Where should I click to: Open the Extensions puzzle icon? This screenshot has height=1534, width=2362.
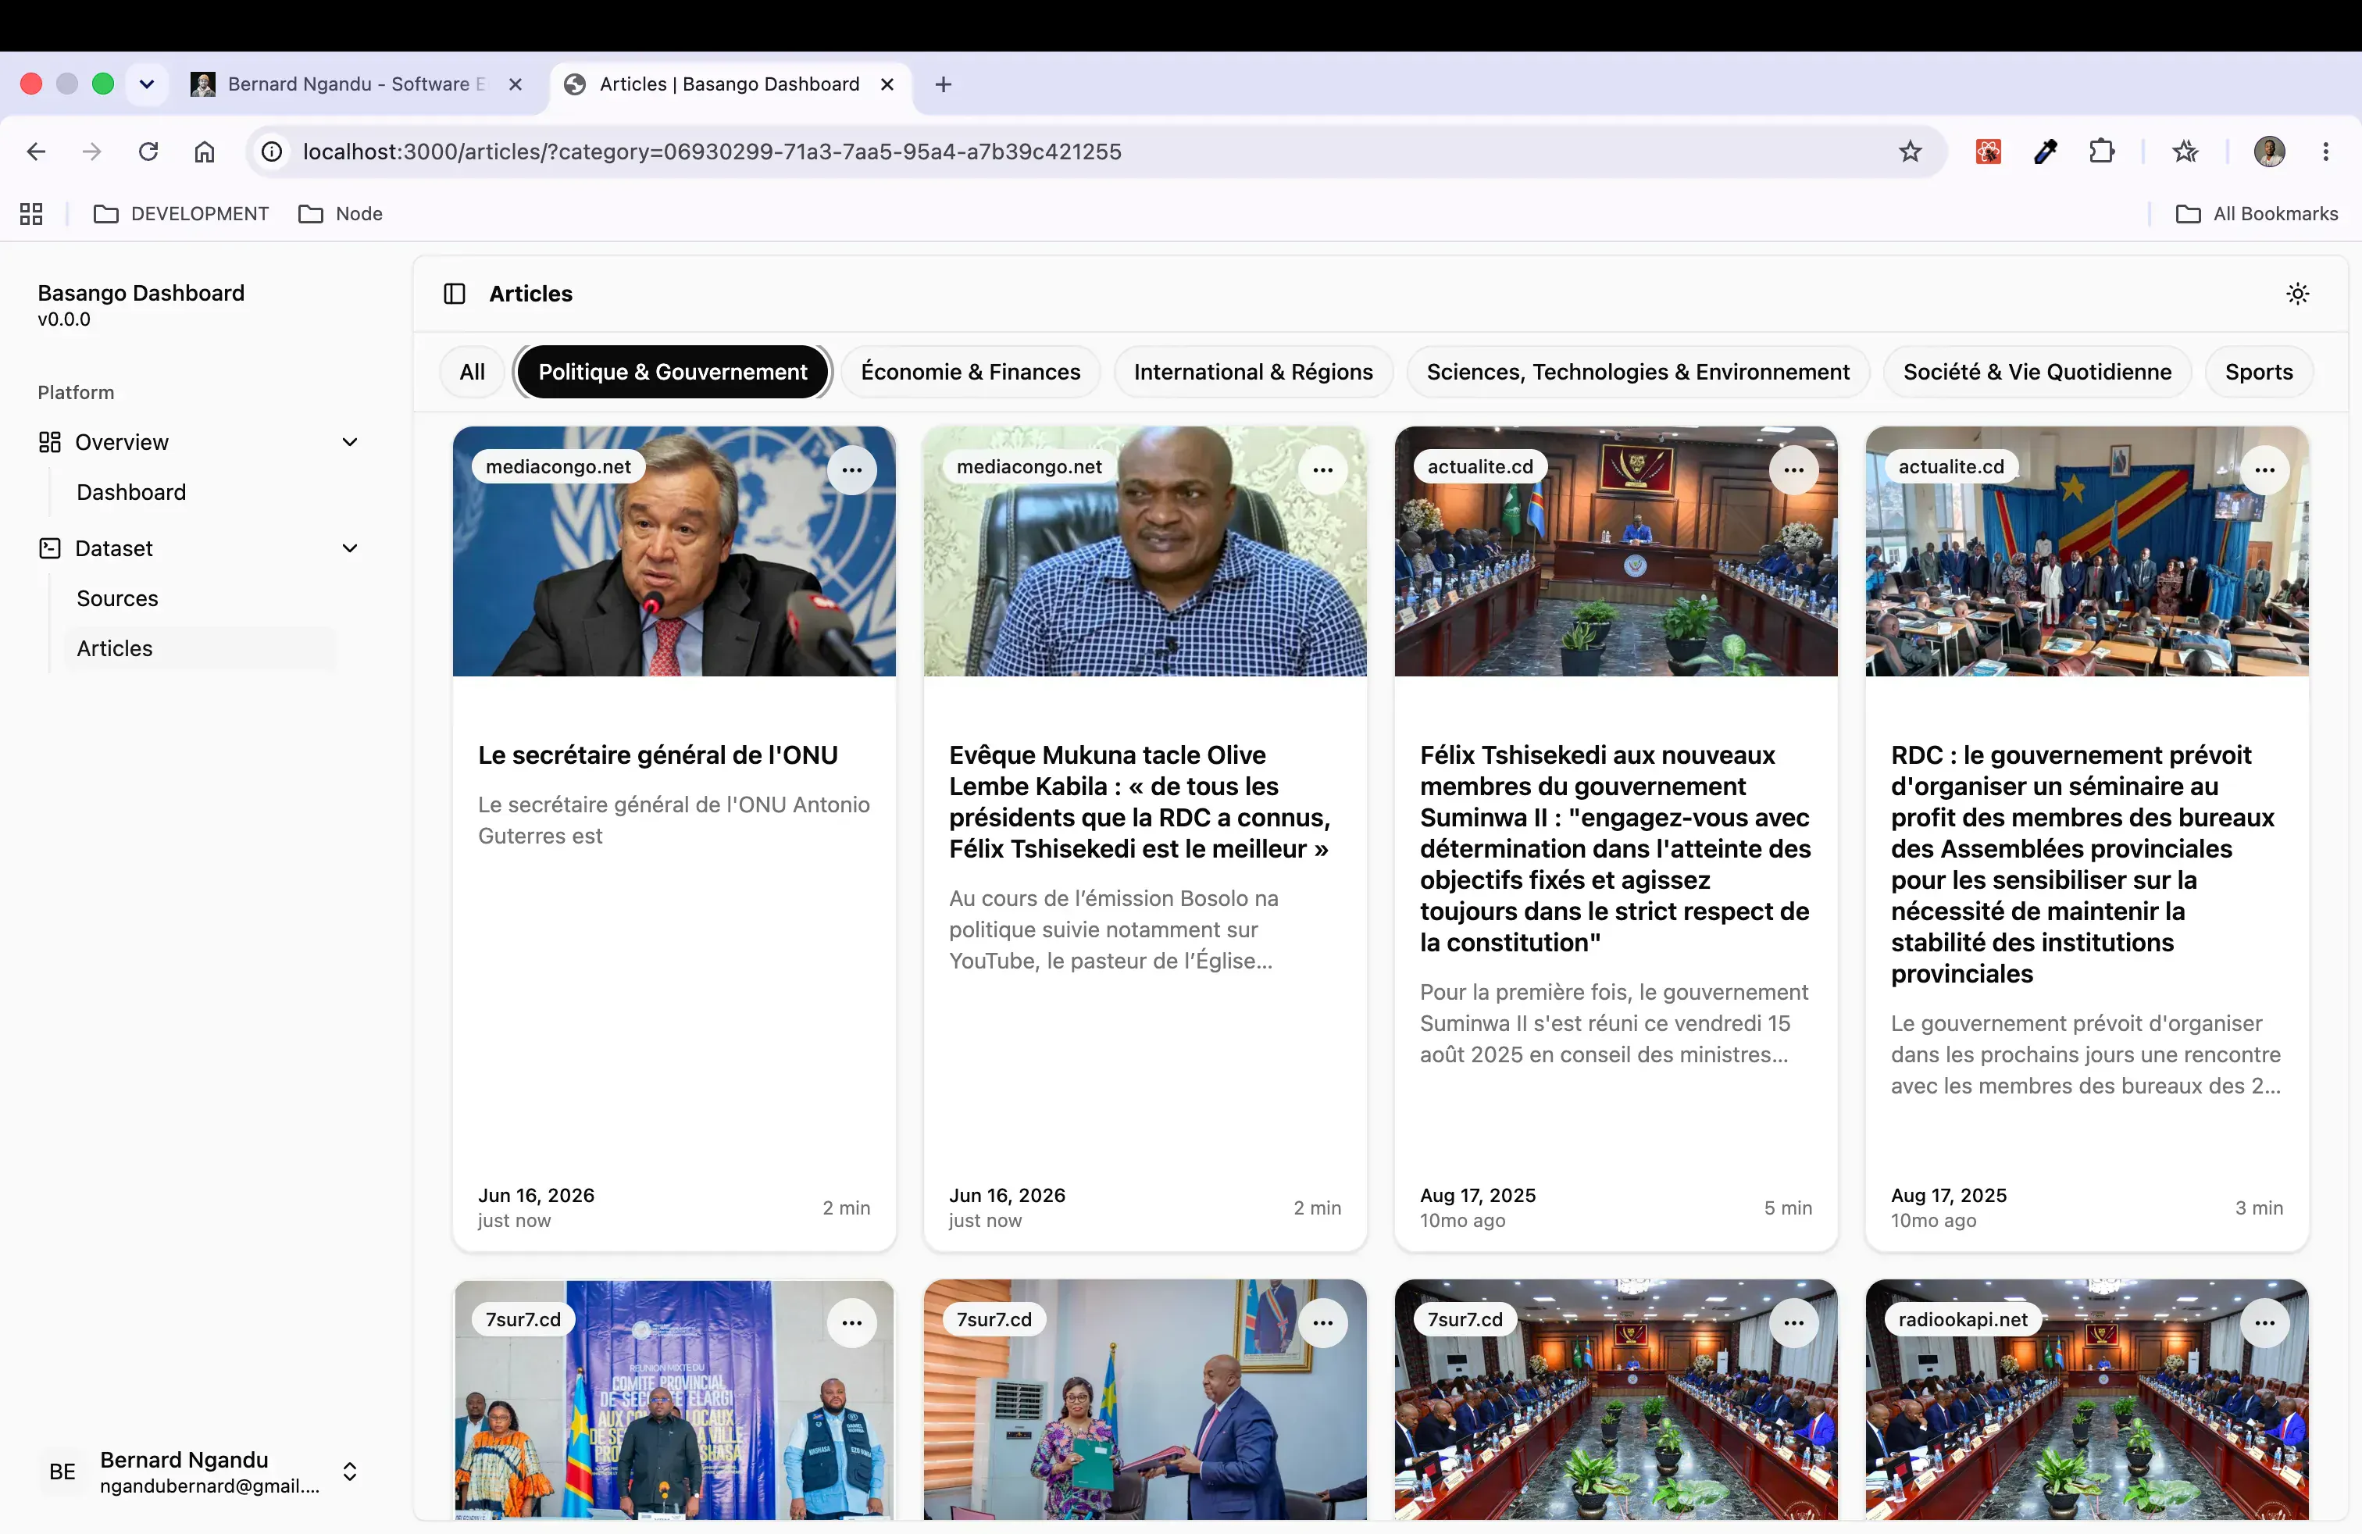2101,152
